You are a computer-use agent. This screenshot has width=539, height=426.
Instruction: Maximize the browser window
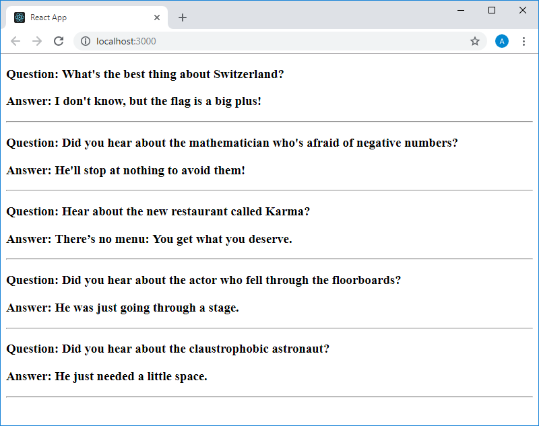(x=492, y=10)
